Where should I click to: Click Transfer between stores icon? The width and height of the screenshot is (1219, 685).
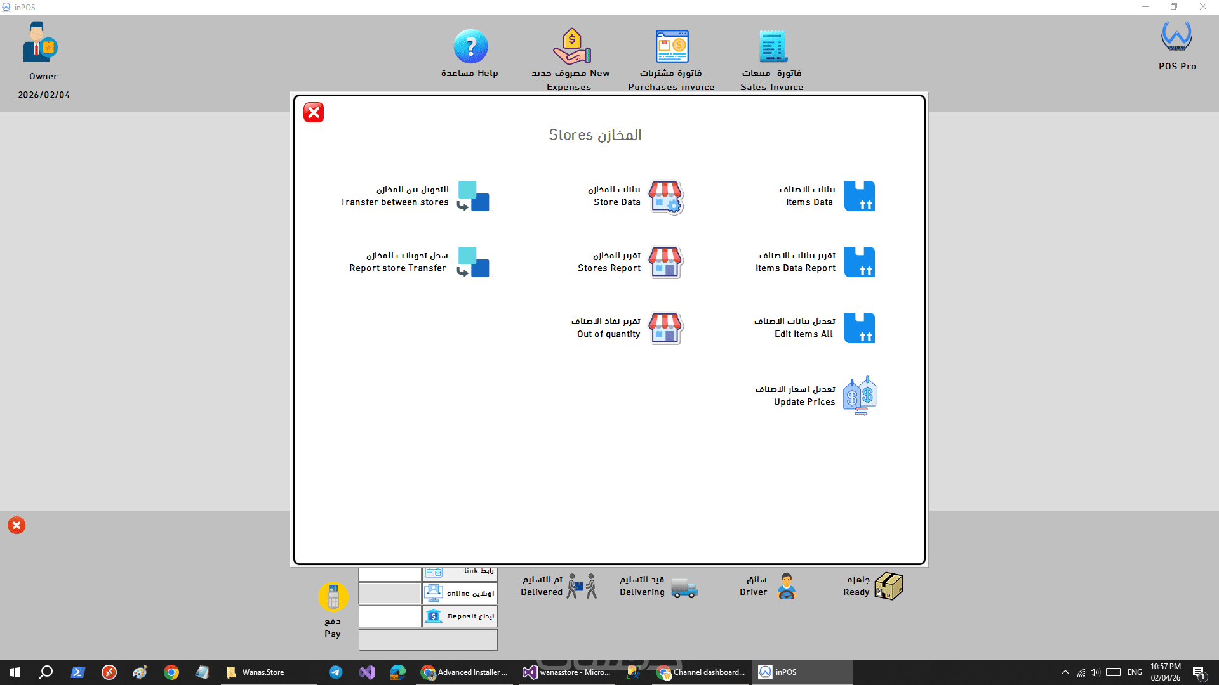(x=474, y=196)
